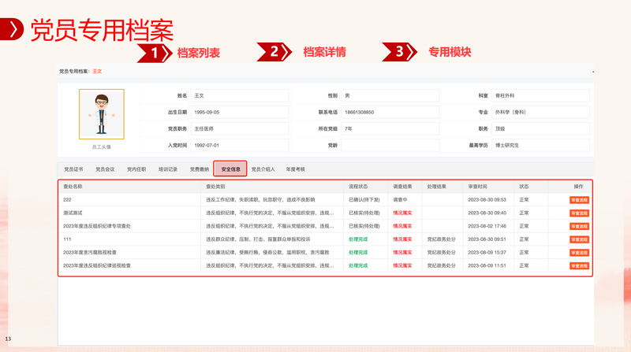Viewport: 631px width, 352px height.
Task: Click 党纪政务处分 in row 111
Action: point(442,239)
